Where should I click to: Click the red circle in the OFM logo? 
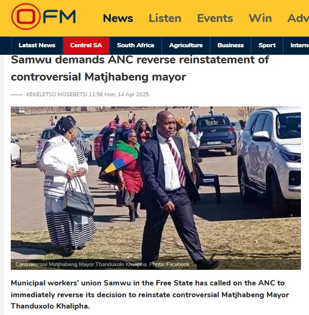pyautogui.click(x=26, y=17)
